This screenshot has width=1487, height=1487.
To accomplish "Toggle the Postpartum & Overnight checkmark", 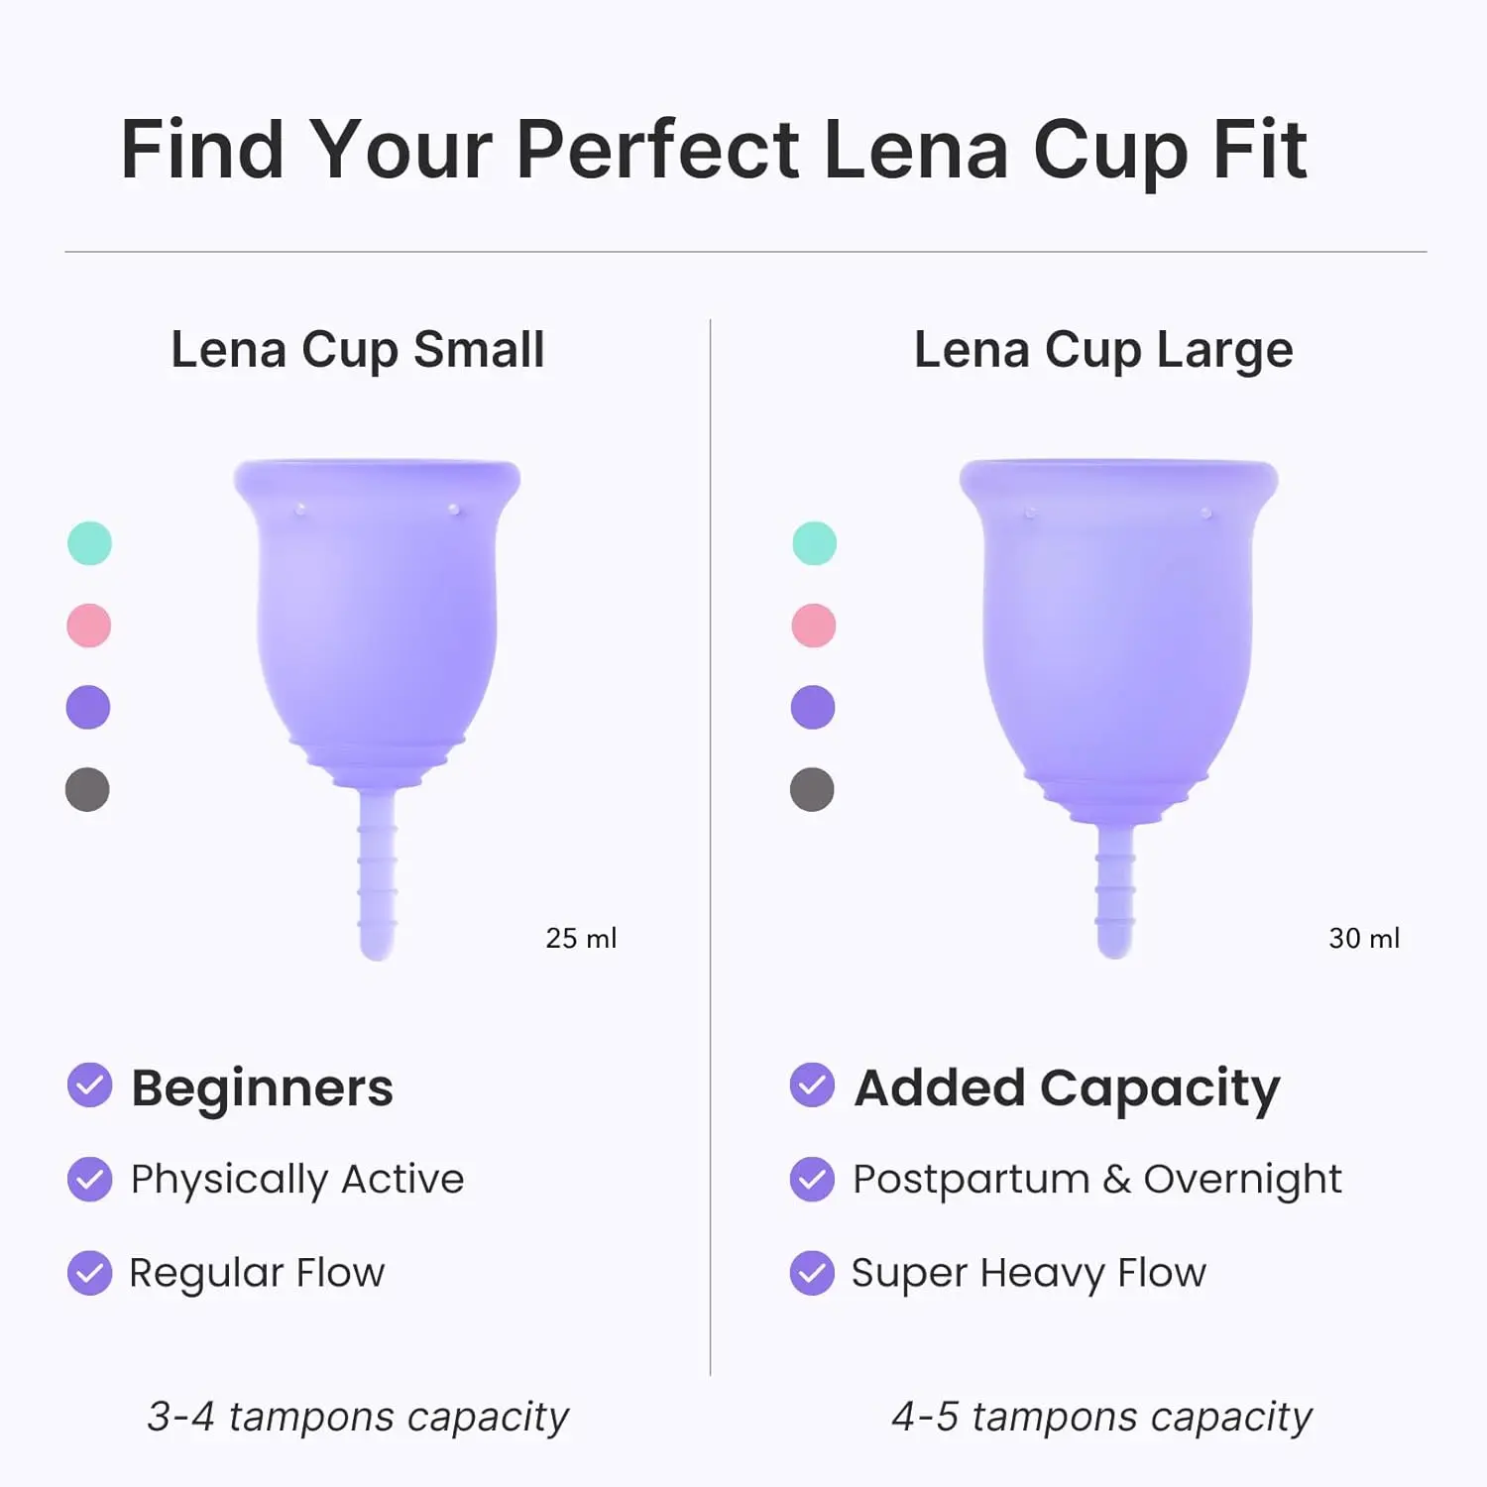I will (x=812, y=1179).
